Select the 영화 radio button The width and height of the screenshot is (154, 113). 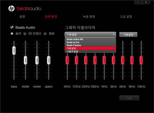(45, 34)
